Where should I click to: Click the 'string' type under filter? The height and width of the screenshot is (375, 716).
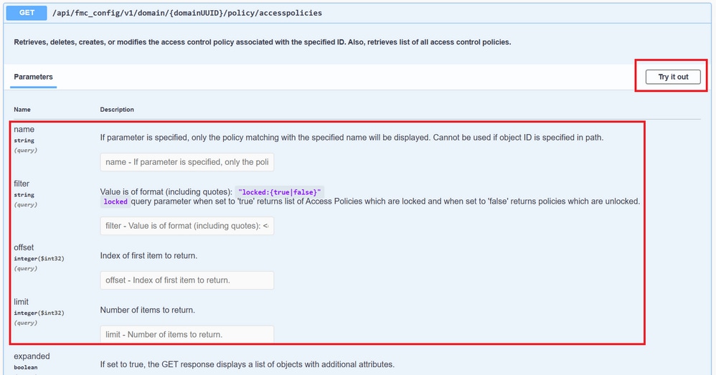24,195
